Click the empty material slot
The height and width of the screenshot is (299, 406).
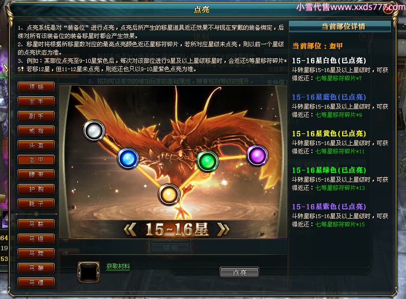89,272
